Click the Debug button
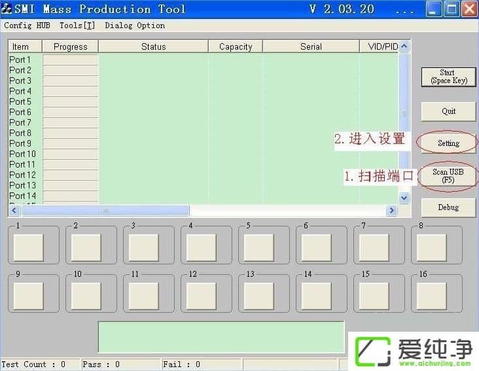 (448, 207)
